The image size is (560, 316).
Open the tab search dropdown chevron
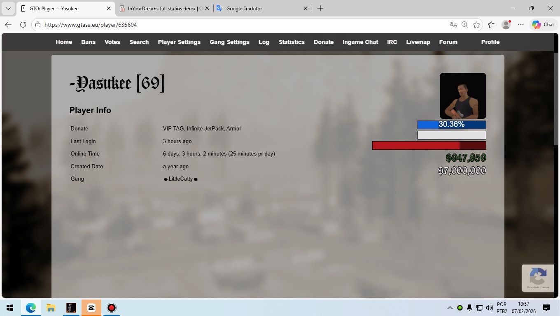8,8
